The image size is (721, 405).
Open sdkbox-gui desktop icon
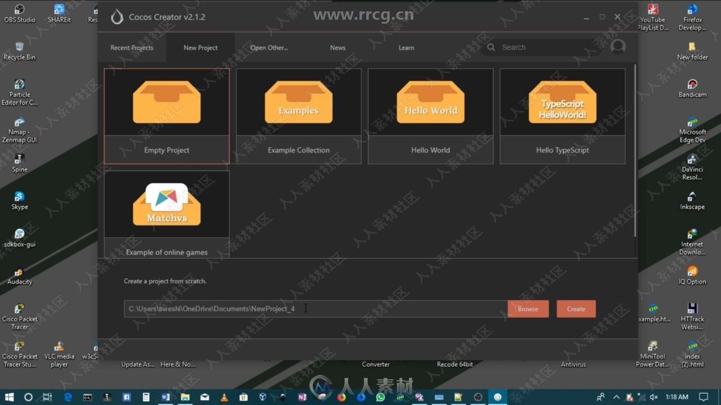click(x=20, y=238)
